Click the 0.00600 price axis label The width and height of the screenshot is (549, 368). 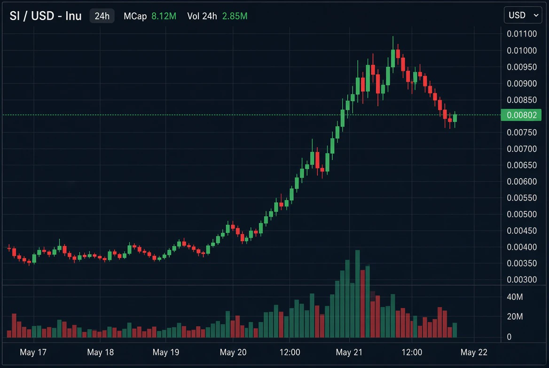tap(522, 181)
